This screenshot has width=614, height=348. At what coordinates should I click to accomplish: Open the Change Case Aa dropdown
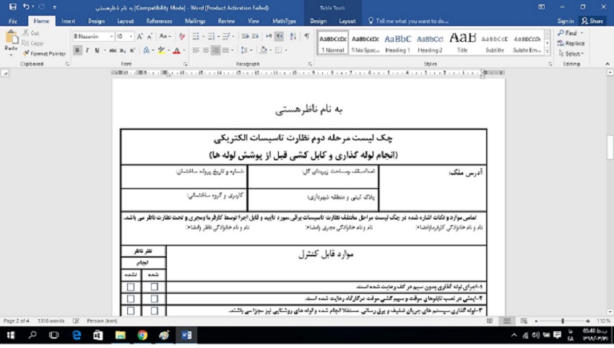(165, 36)
